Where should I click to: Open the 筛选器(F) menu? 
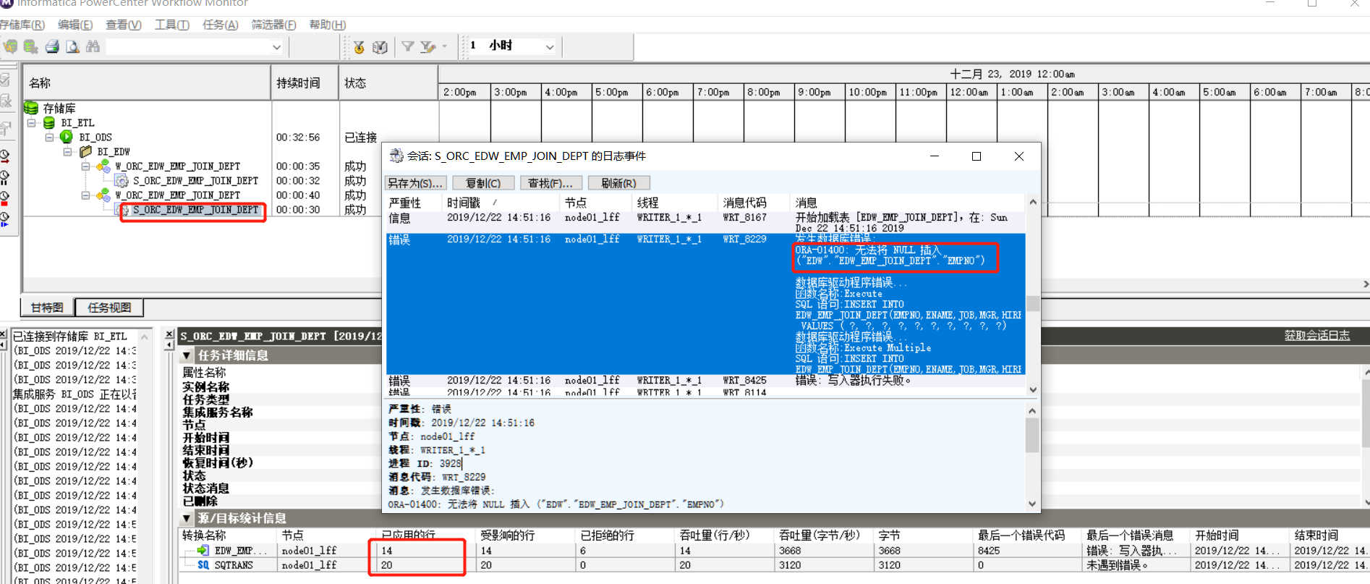click(x=274, y=25)
